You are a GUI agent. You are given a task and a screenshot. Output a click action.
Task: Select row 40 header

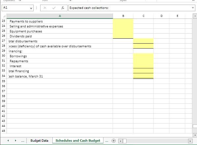[3, 106]
